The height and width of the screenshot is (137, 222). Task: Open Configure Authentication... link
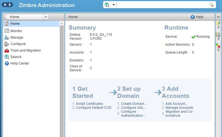tap(133, 114)
